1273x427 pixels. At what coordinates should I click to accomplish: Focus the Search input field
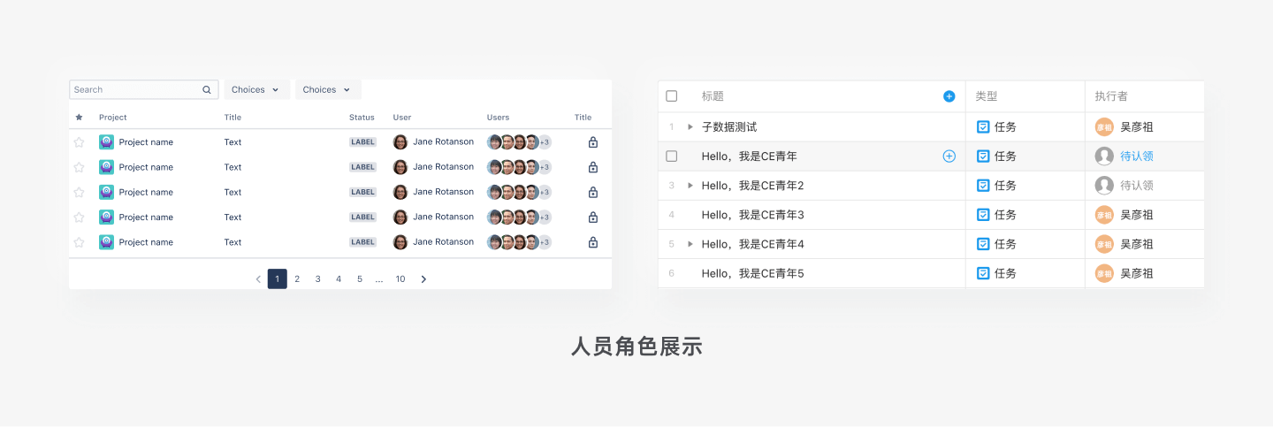(144, 89)
